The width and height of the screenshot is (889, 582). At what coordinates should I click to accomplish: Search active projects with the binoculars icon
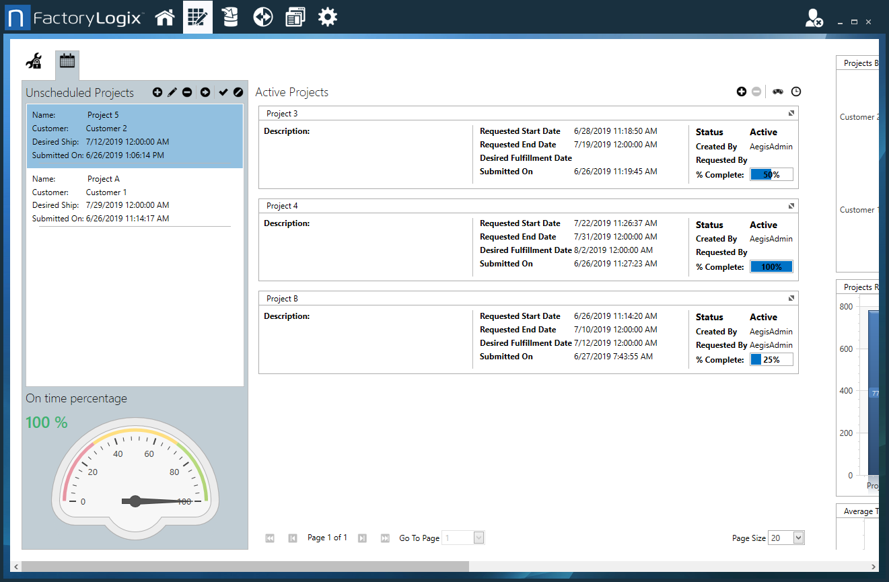point(778,92)
